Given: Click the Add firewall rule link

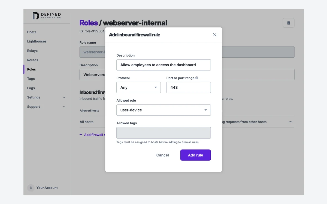Looking at the screenshot, I should point(92,135).
